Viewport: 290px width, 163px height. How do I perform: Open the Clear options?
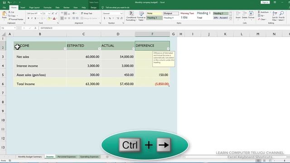coord(262,19)
